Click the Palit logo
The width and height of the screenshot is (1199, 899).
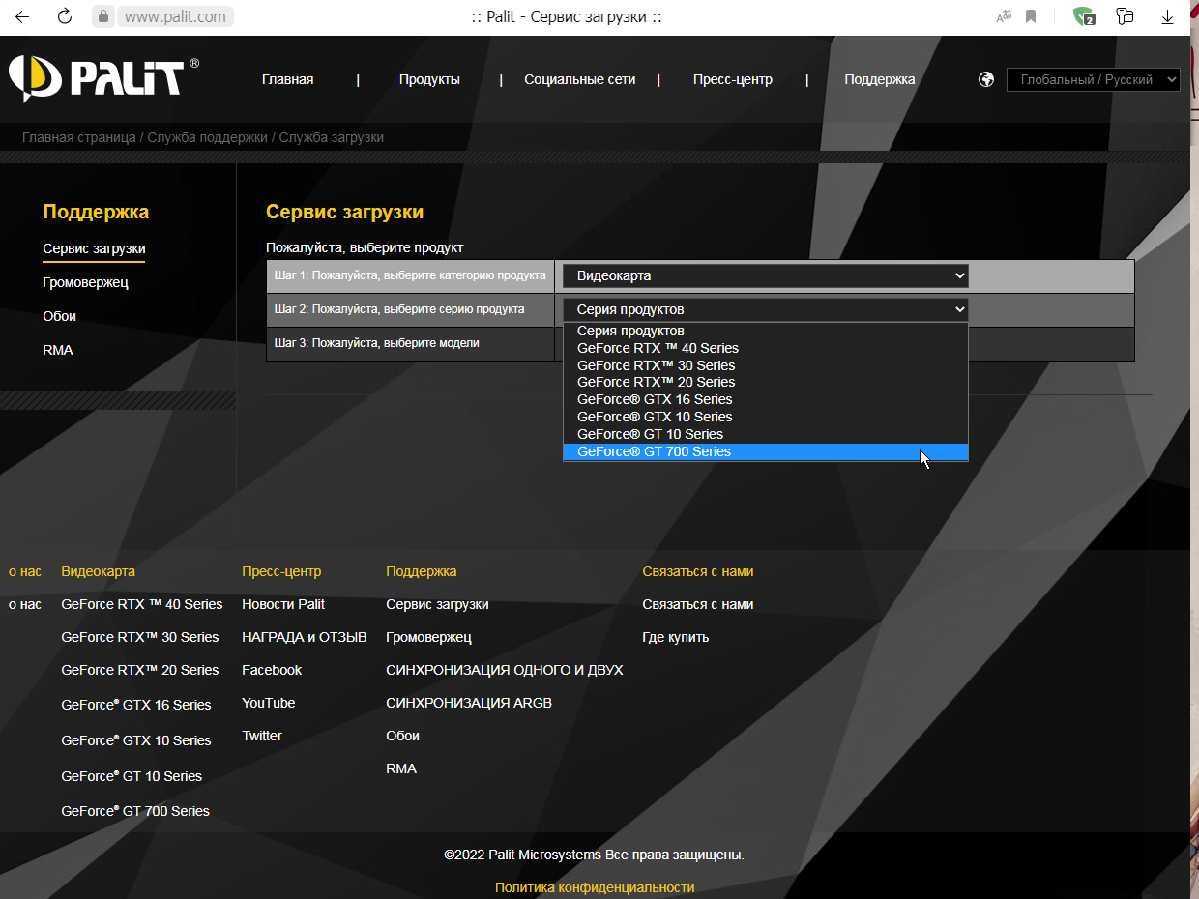[103, 78]
